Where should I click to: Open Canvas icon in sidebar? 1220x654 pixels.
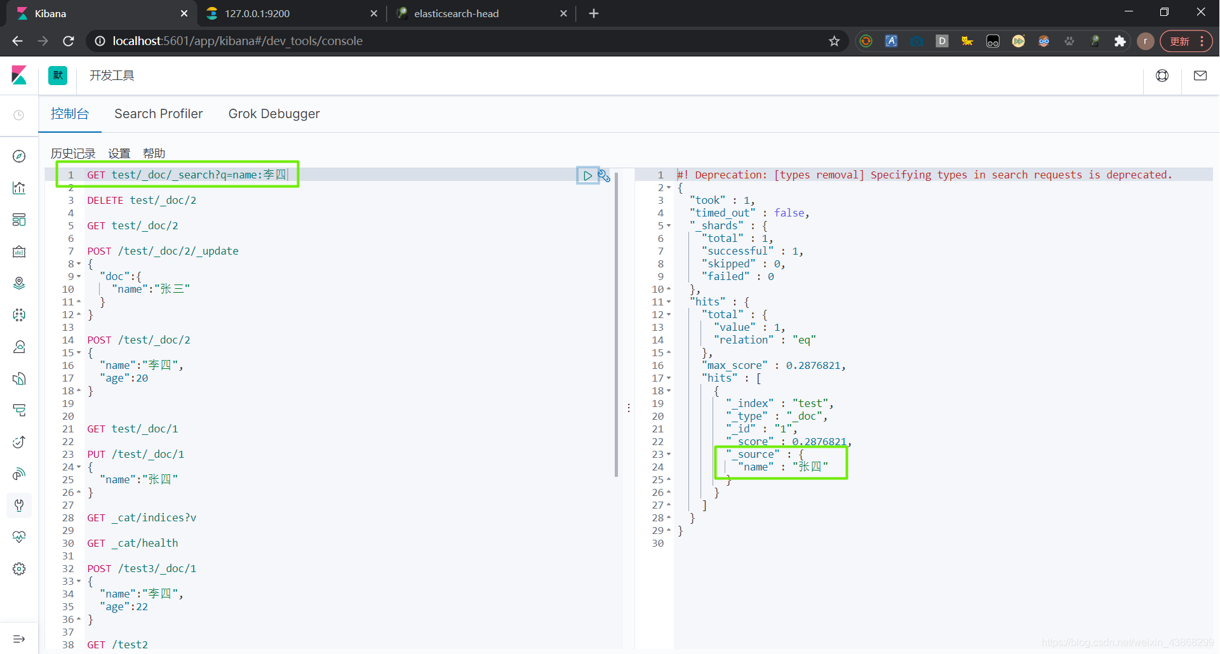(19, 251)
